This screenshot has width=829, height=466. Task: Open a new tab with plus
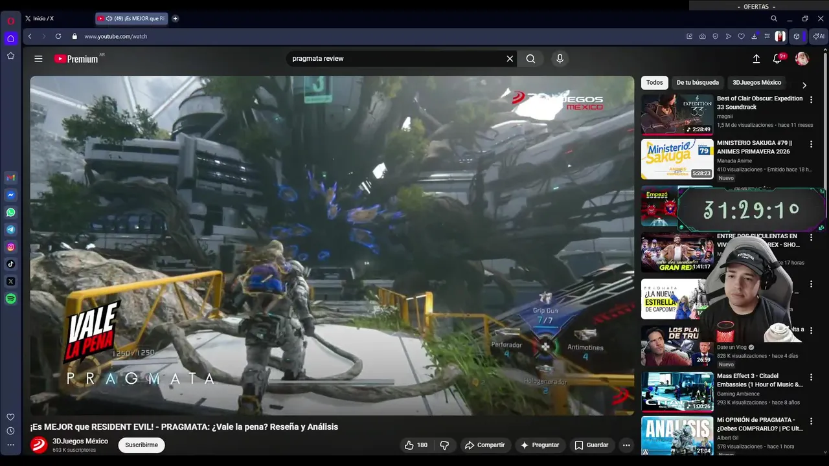pyautogui.click(x=175, y=19)
